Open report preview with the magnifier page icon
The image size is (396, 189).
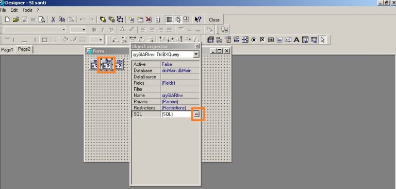(x=42, y=20)
